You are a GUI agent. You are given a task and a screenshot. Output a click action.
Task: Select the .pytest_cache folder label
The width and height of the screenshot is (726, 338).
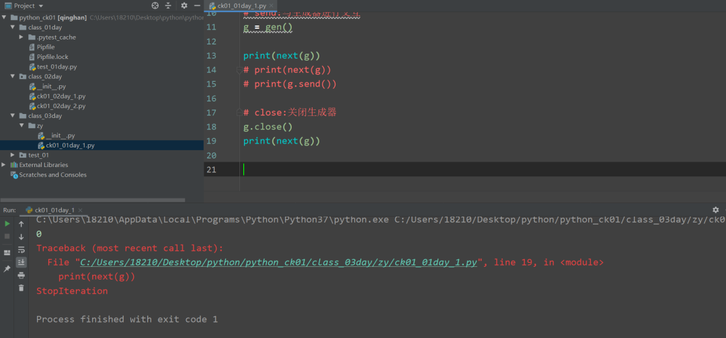coord(56,38)
